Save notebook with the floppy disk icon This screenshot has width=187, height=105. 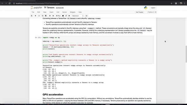(x=32, y=16)
